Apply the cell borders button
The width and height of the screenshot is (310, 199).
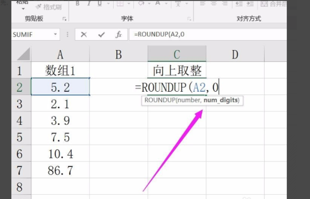pyautogui.click(x=120, y=4)
